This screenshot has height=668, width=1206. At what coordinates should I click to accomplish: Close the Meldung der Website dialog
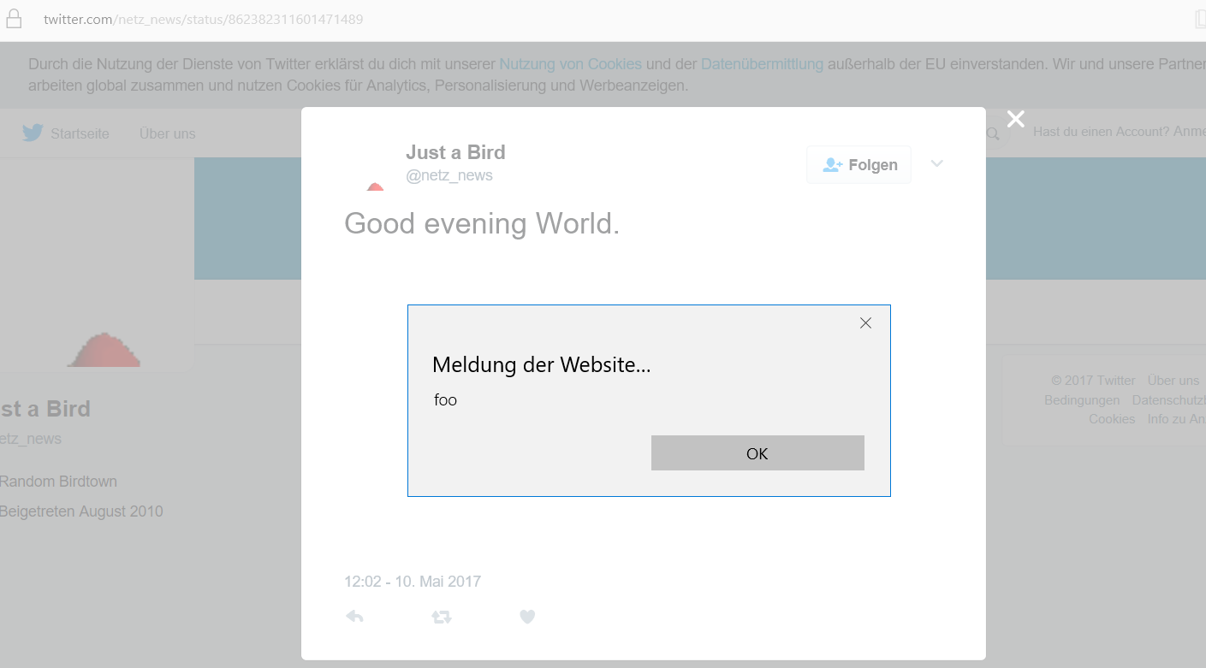865,323
